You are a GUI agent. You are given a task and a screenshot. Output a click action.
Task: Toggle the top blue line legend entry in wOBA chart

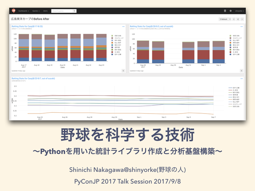click(x=234, y=88)
